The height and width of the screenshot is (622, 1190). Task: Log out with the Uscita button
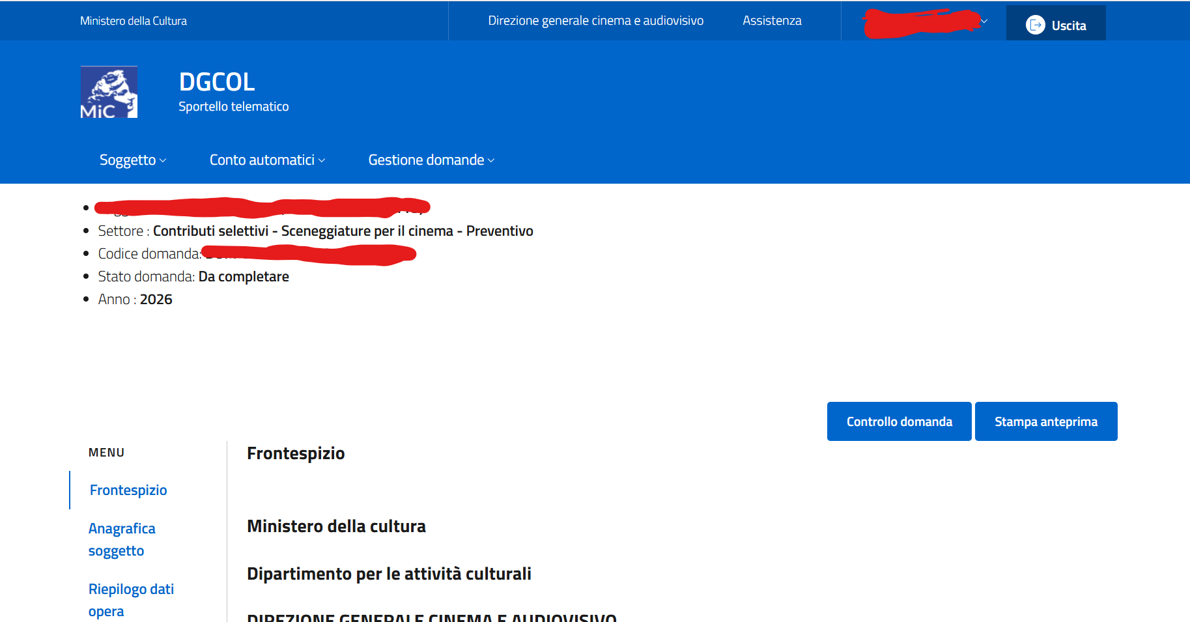(x=1055, y=23)
